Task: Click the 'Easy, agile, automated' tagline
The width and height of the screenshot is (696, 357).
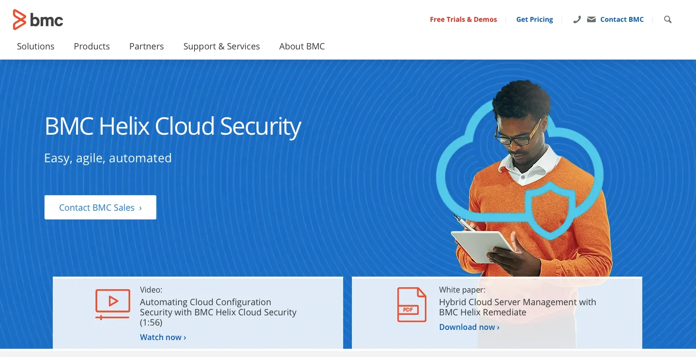Action: click(x=108, y=158)
